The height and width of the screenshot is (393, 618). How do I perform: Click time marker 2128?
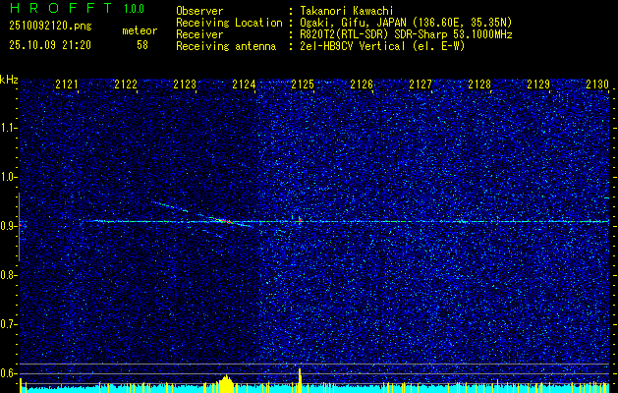[x=479, y=84]
